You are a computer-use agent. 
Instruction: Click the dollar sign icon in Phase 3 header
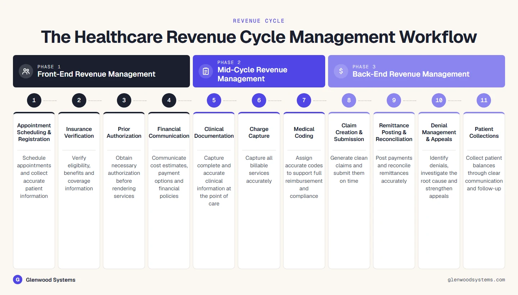(x=341, y=71)
